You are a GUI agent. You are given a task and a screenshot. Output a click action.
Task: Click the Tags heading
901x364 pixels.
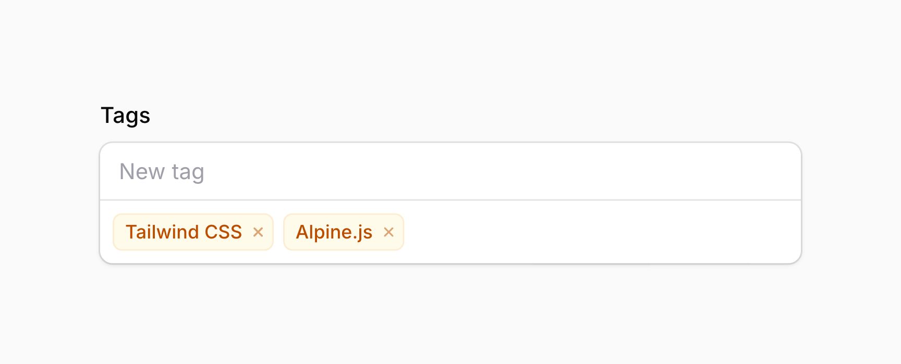point(126,116)
